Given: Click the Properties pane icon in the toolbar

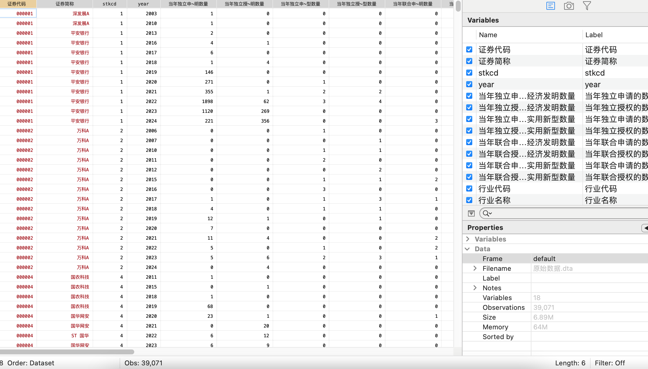Looking at the screenshot, I should [550, 6].
